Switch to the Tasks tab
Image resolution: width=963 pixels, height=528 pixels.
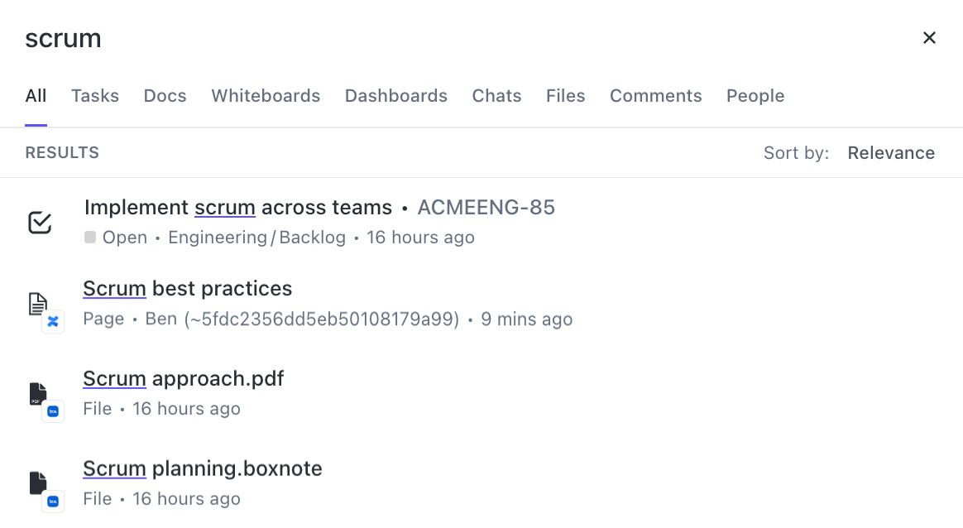coord(95,96)
